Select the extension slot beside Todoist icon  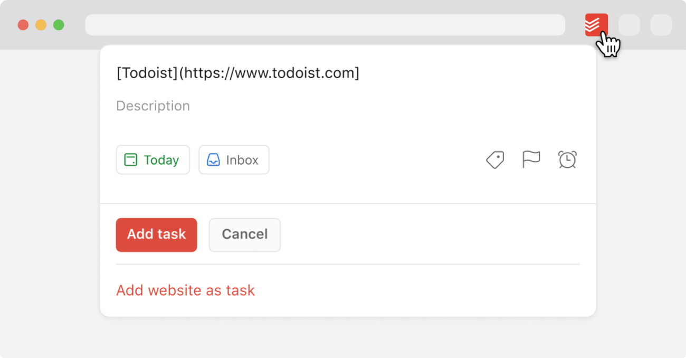[629, 24]
